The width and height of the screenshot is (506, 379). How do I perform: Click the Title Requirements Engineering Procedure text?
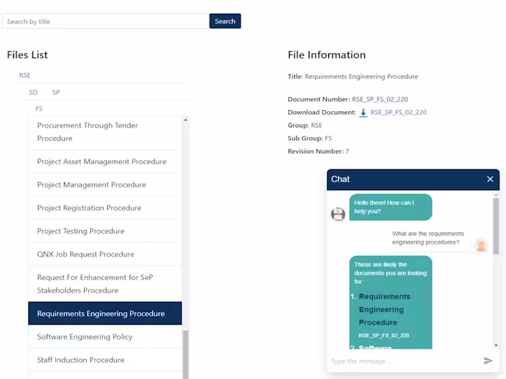[x=361, y=76]
